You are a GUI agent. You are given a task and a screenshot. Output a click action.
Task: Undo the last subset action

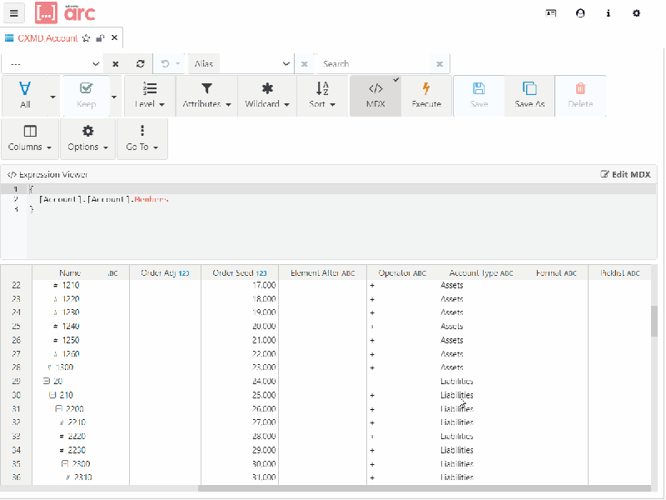pyautogui.click(x=165, y=64)
